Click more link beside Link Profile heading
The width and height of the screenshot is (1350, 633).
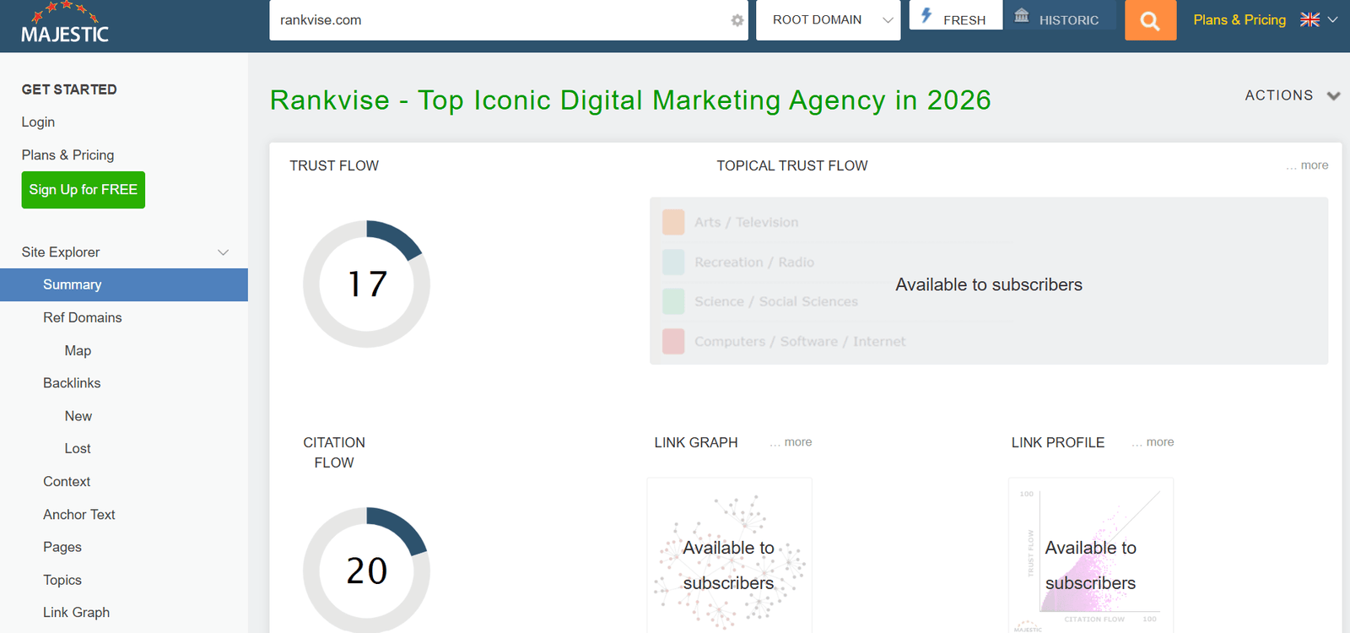[x=1153, y=442]
